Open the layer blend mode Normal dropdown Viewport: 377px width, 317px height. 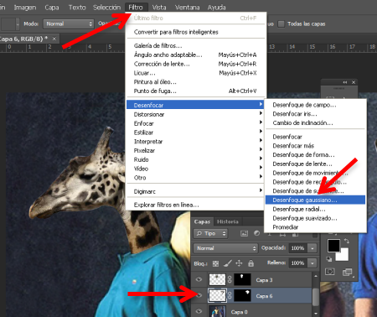(225, 248)
